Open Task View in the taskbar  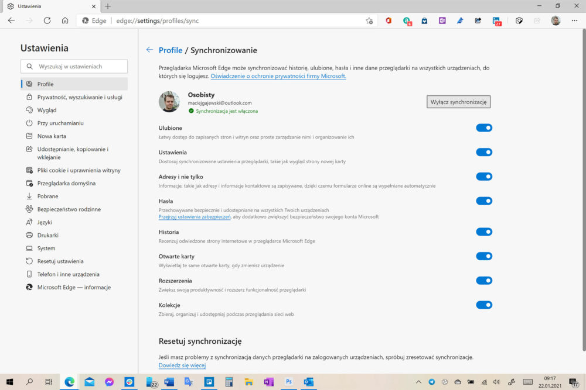click(x=49, y=382)
